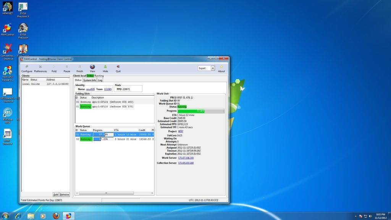The width and height of the screenshot is (391, 220).
Task: Hide the client using Hide icon
Action: point(105,67)
